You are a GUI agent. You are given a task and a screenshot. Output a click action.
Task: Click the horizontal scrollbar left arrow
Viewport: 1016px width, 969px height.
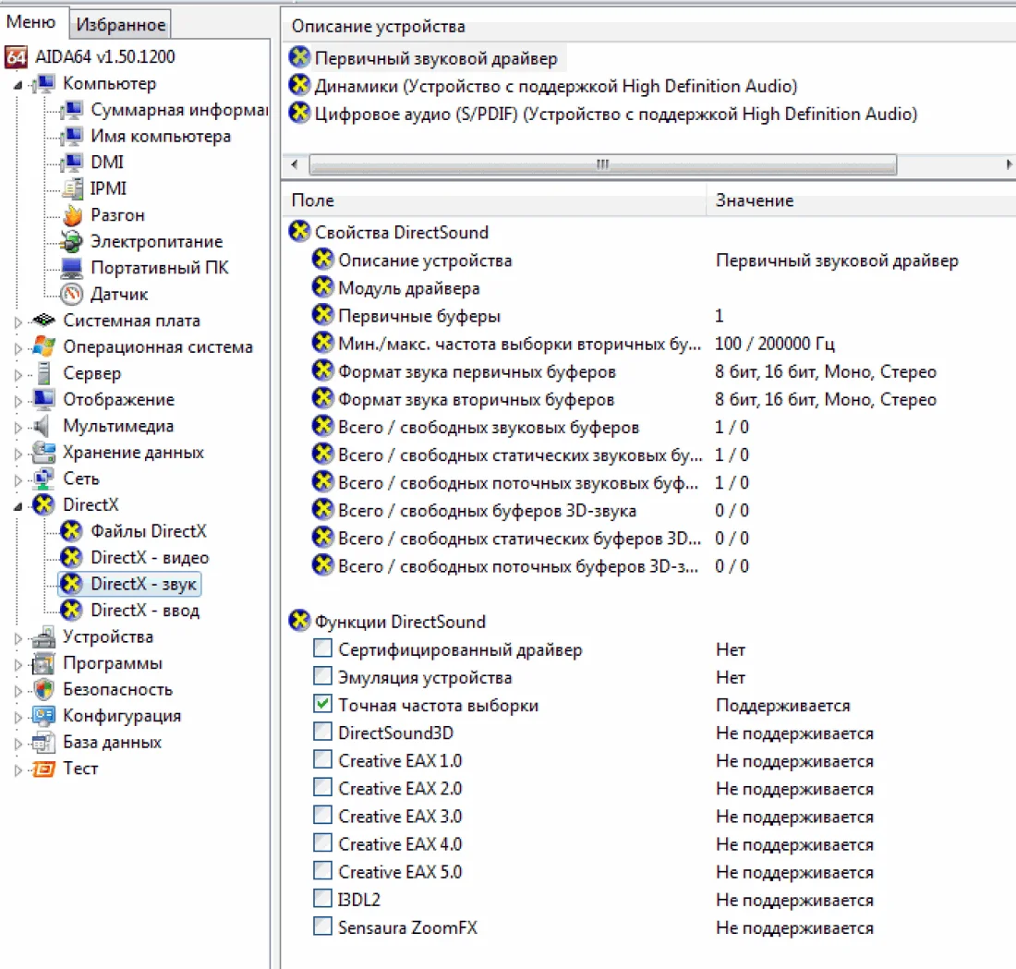(295, 164)
